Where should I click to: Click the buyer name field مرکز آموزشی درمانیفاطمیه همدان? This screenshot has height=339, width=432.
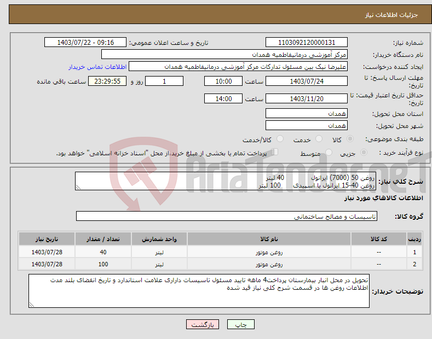224,55
